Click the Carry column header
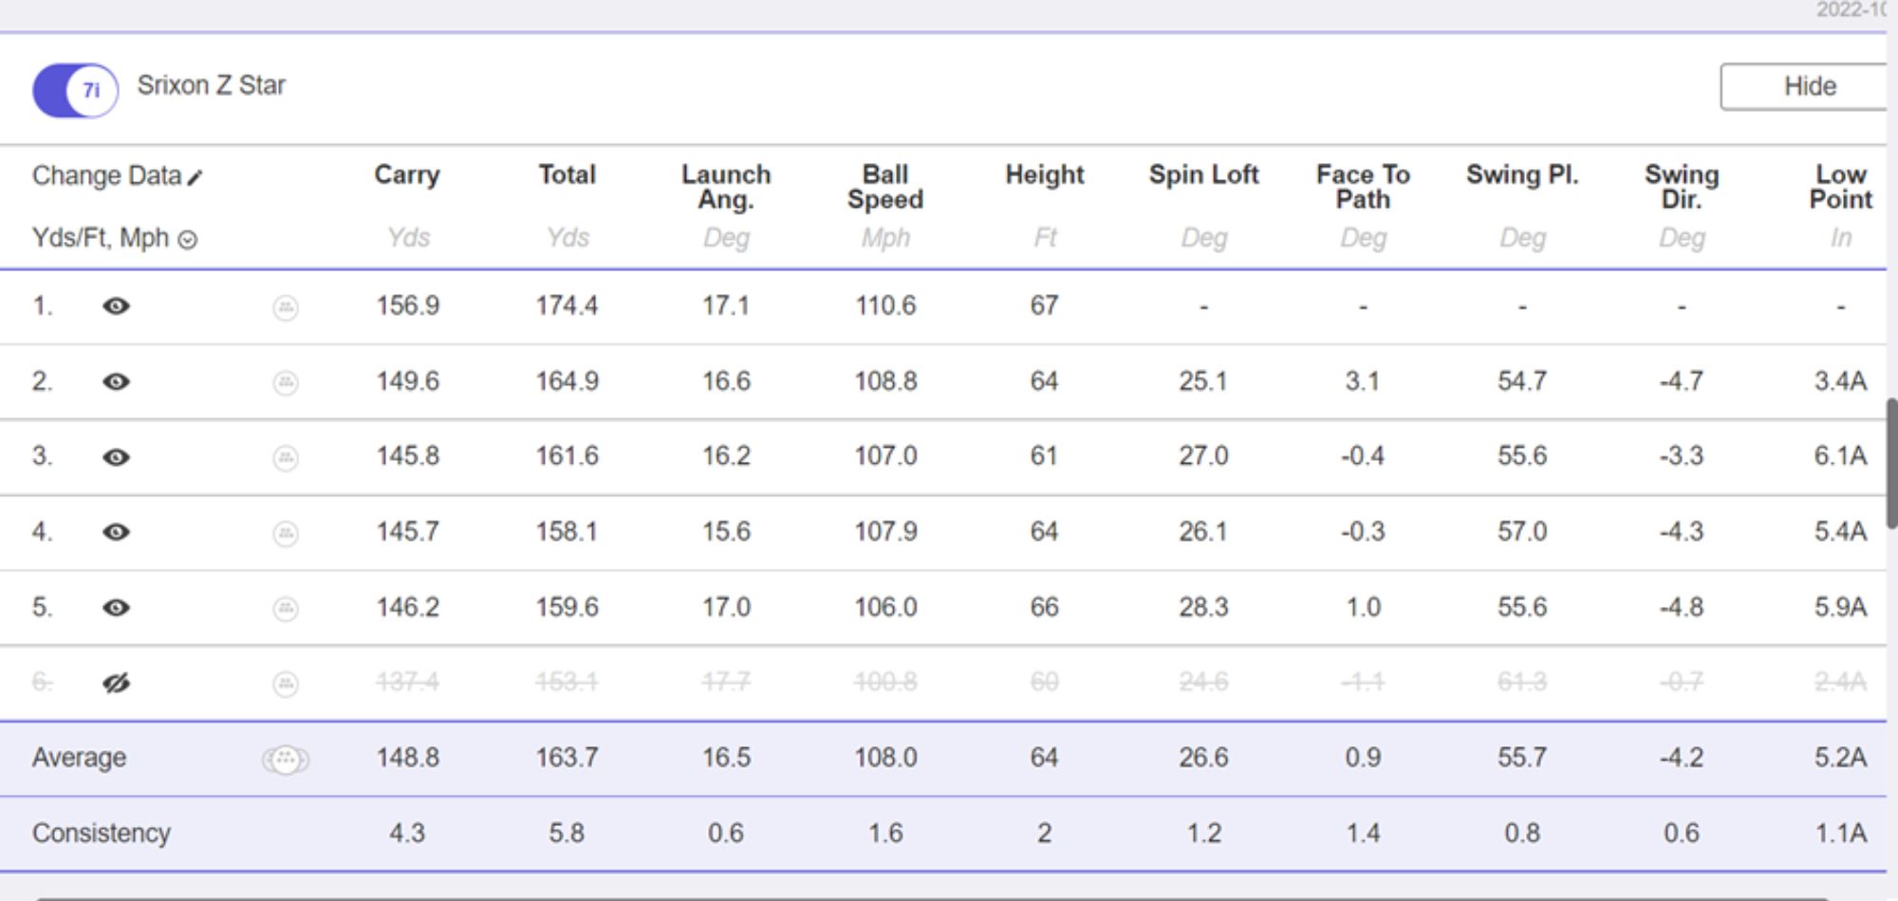The image size is (1898, 901). (x=407, y=175)
